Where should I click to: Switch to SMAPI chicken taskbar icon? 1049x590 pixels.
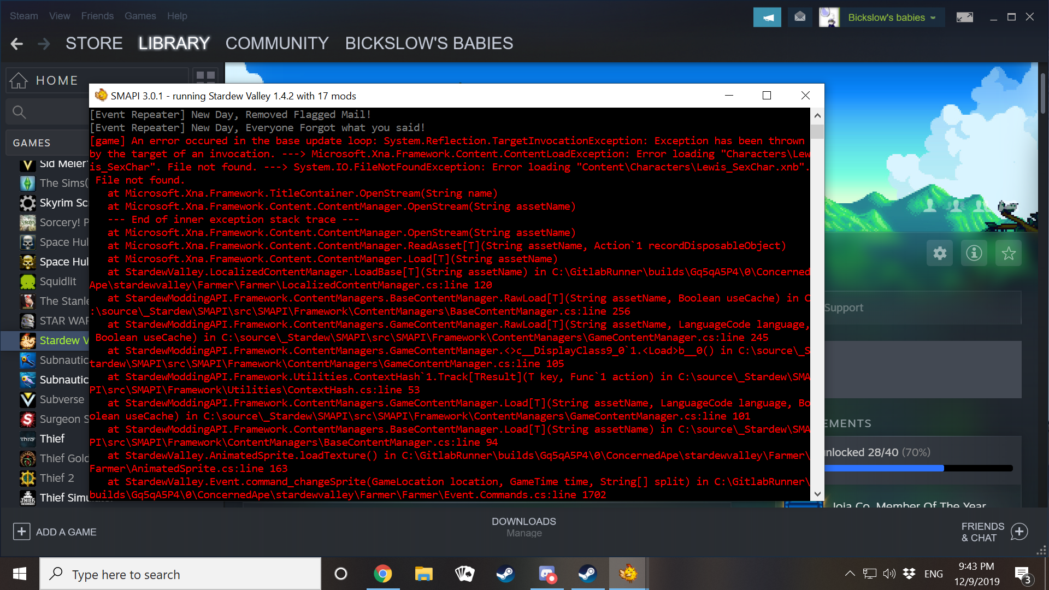click(628, 574)
